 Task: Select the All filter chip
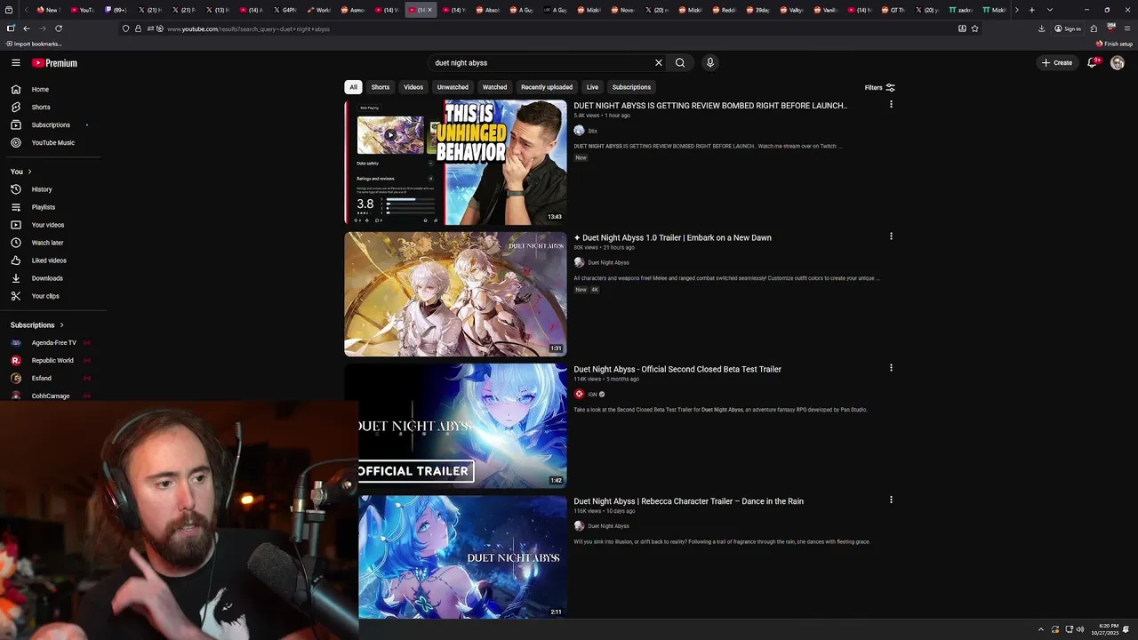pos(353,87)
